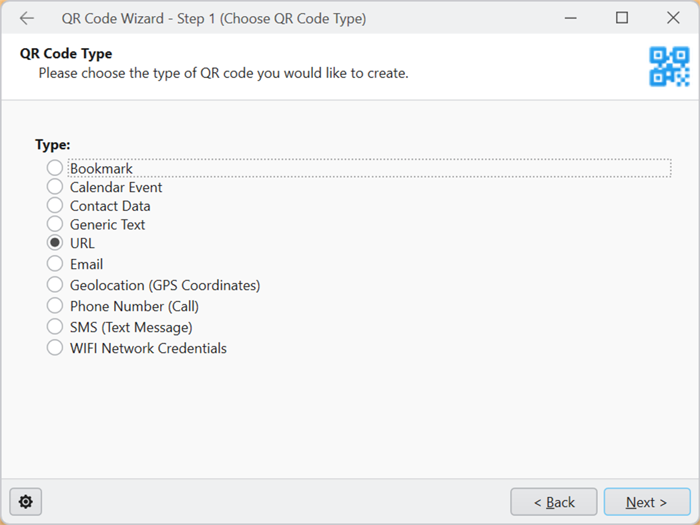Viewport: 700px width, 525px height.
Task: Select Contact Data radio button
Action: (55, 205)
